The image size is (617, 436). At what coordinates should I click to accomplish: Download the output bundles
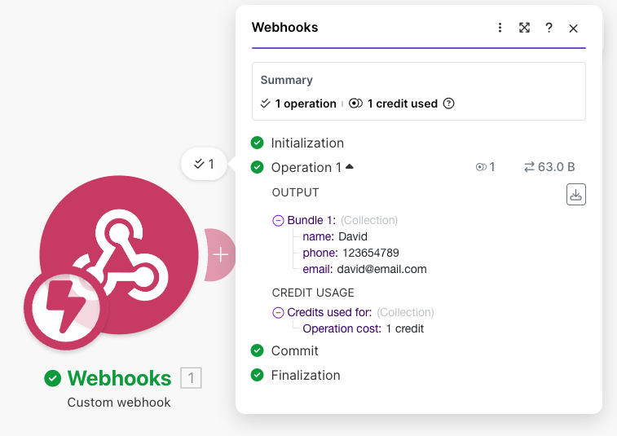[576, 195]
